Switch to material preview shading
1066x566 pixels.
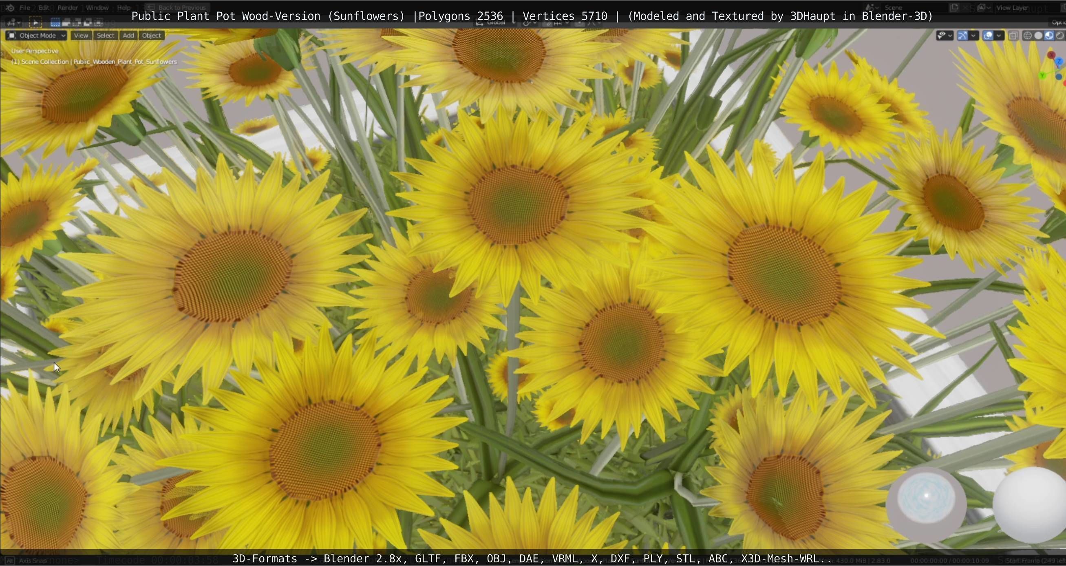point(1049,35)
